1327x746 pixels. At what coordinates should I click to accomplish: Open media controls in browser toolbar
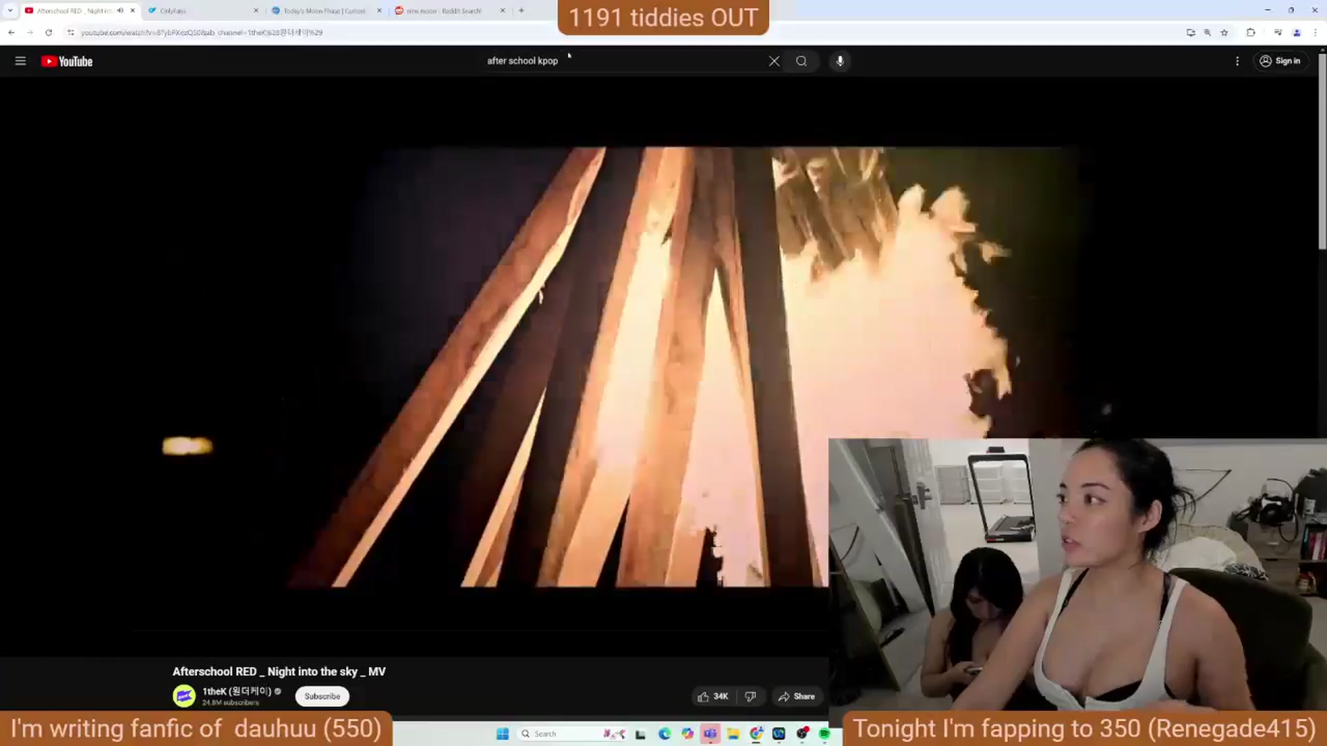click(1278, 32)
